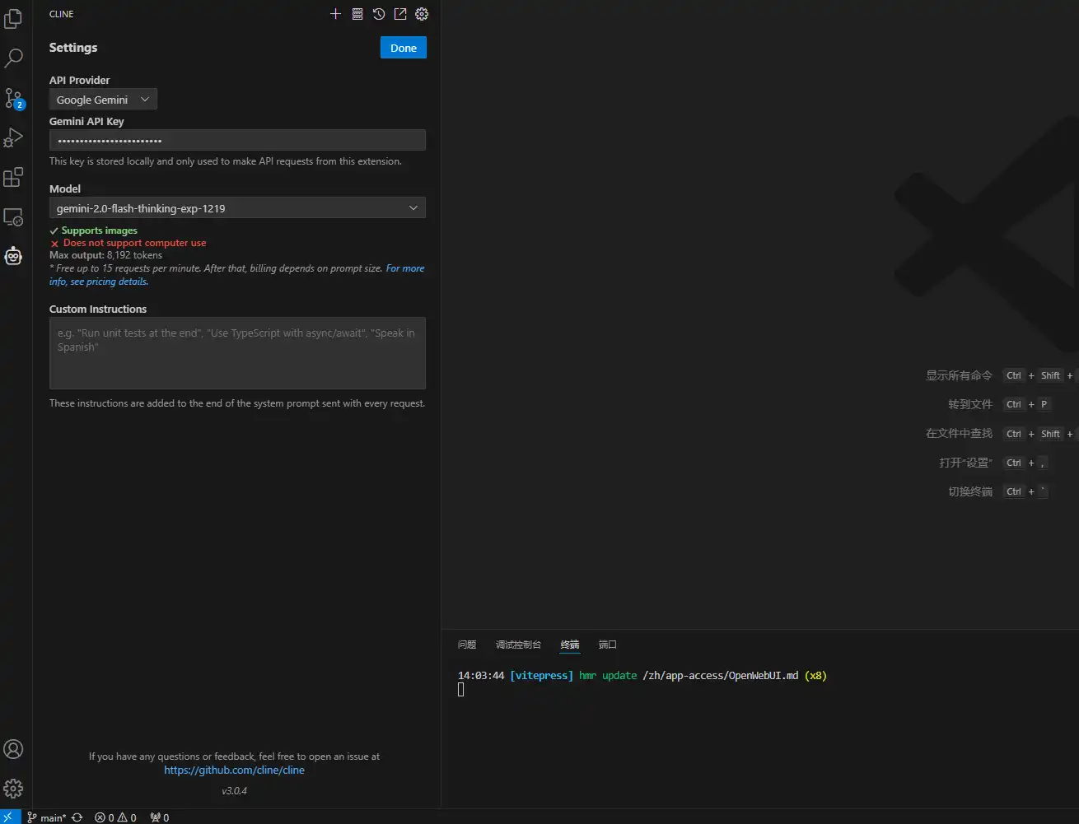Image resolution: width=1079 pixels, height=824 pixels.
Task: Switch to the 调试控制台 panel tab
Action: point(518,645)
